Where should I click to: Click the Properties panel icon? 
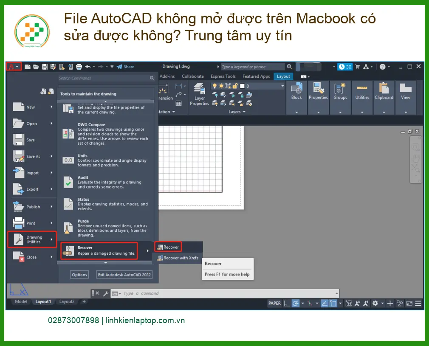pos(318,88)
